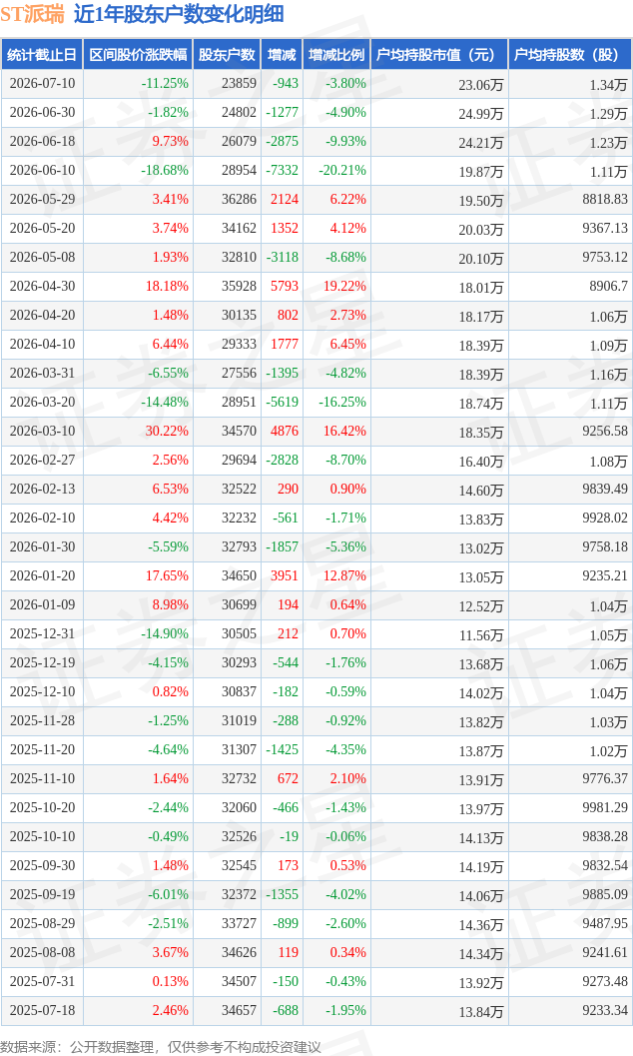The height and width of the screenshot is (1056, 633).
Task: Select the 2026-04-30 row date
Action: click(42, 286)
